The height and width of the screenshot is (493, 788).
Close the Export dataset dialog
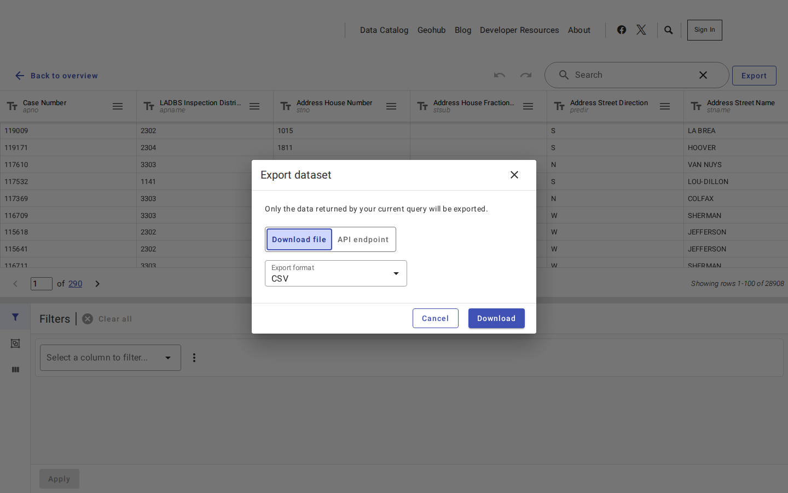pyautogui.click(x=514, y=175)
